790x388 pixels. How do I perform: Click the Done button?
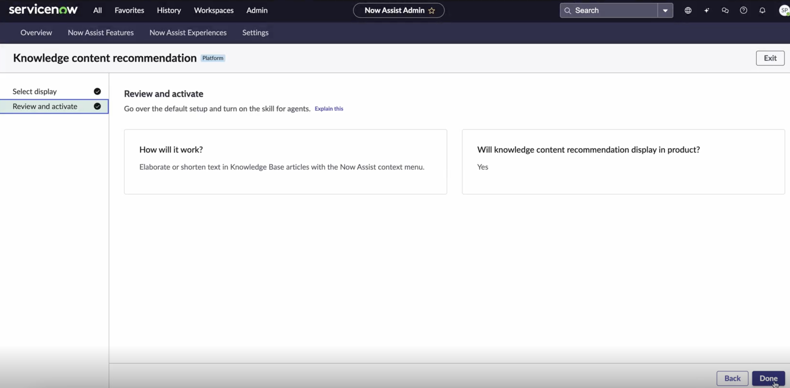(768, 378)
